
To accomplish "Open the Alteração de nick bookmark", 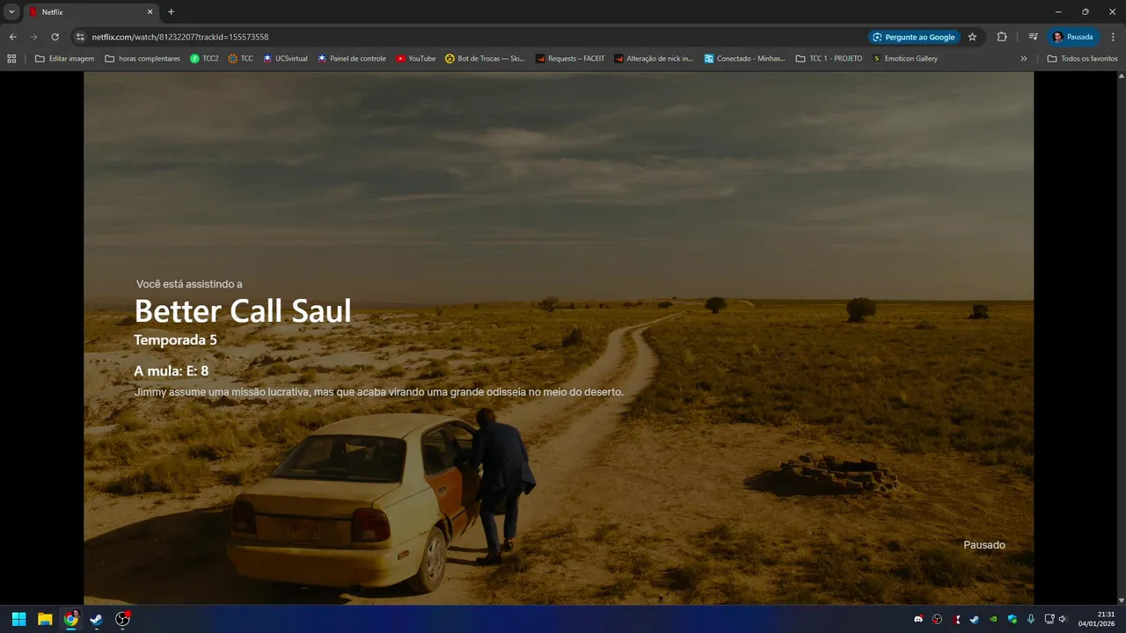I will [654, 59].
